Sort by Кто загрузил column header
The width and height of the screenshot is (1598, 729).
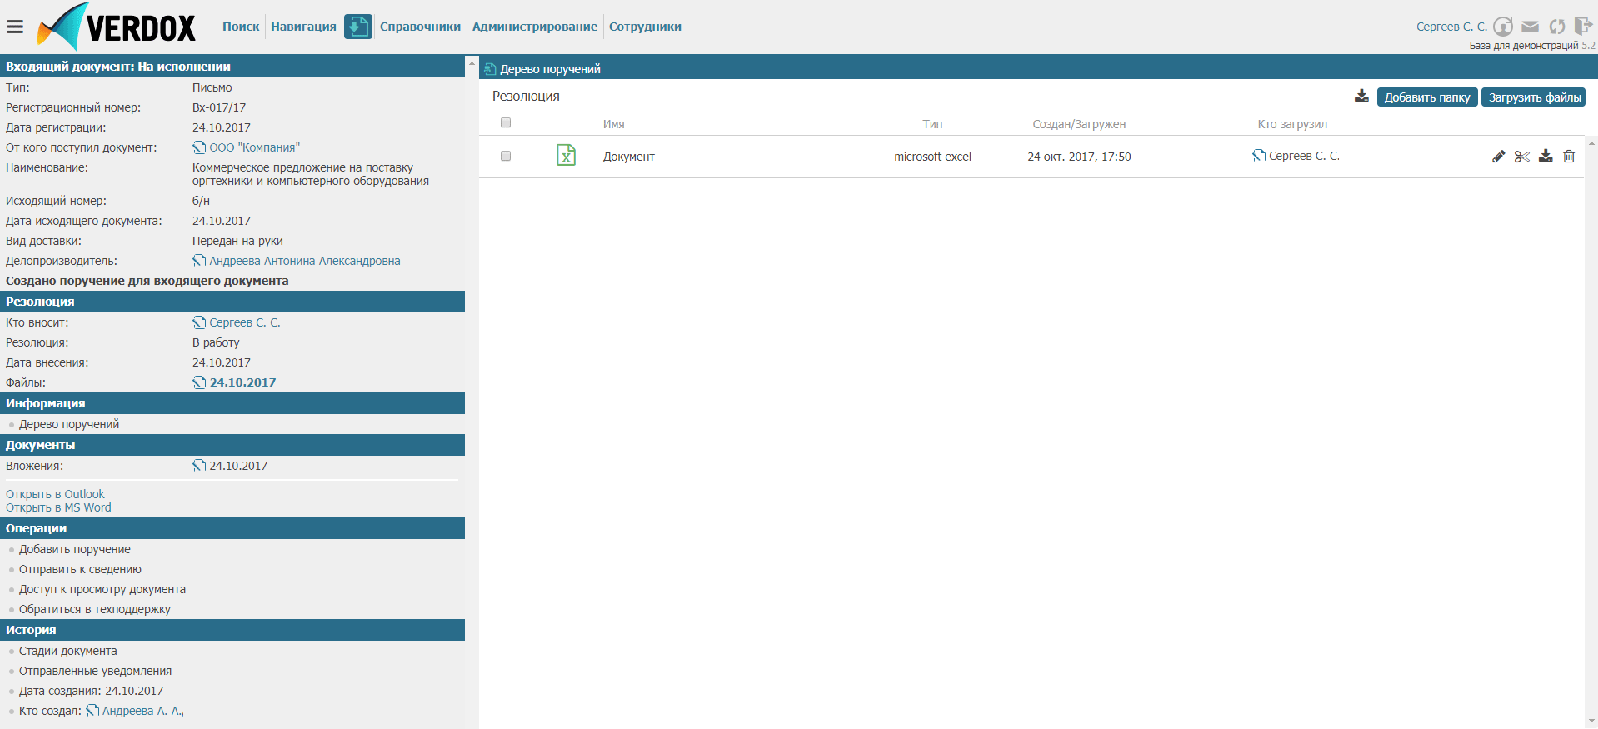tap(1292, 124)
